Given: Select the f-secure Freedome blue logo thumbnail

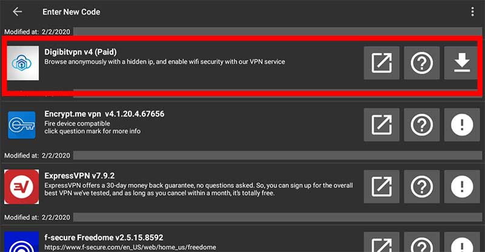Looking at the screenshot, I should point(22,242).
